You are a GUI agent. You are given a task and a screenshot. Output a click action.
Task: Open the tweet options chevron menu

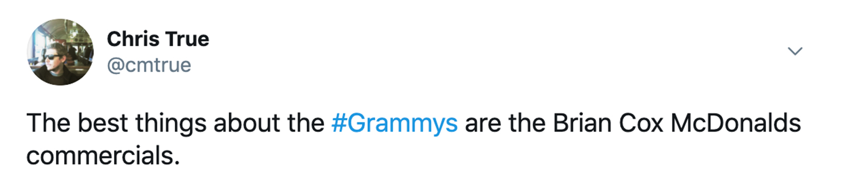(x=795, y=51)
